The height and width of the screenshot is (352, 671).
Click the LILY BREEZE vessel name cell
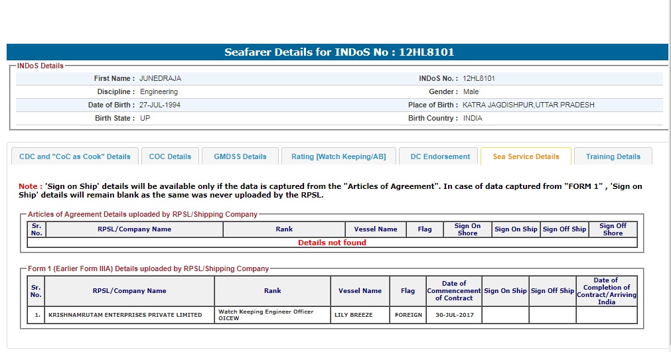tap(354, 315)
